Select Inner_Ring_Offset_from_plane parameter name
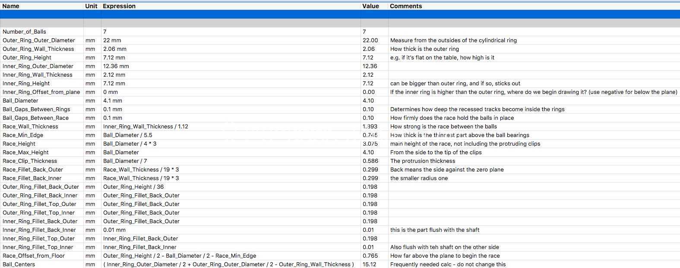The width and height of the screenshot is (680, 268). (41, 92)
